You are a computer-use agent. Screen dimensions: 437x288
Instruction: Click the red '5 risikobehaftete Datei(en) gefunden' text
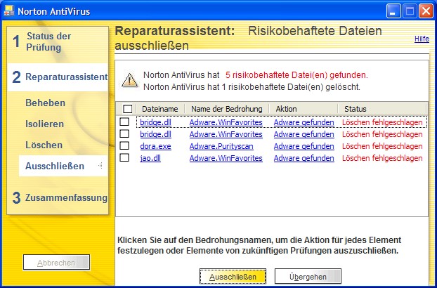pos(296,75)
